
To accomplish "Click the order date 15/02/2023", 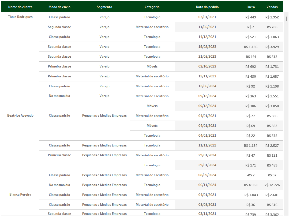I will coord(207,47).
